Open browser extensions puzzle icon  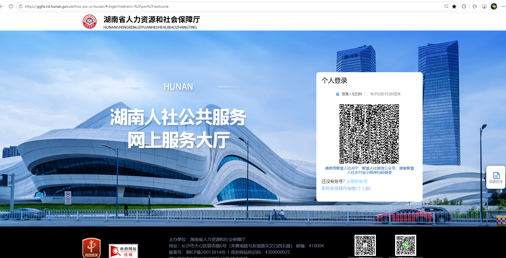pyautogui.click(x=464, y=6)
